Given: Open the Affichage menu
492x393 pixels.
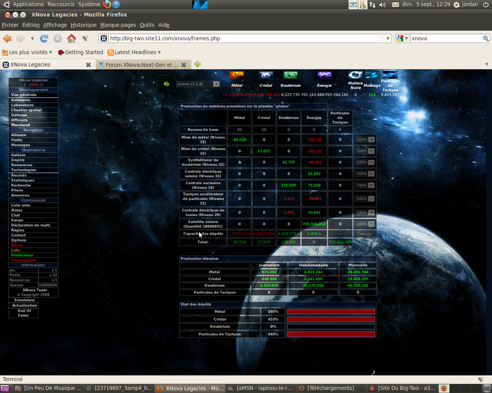Looking at the screenshot, I should [55, 25].
